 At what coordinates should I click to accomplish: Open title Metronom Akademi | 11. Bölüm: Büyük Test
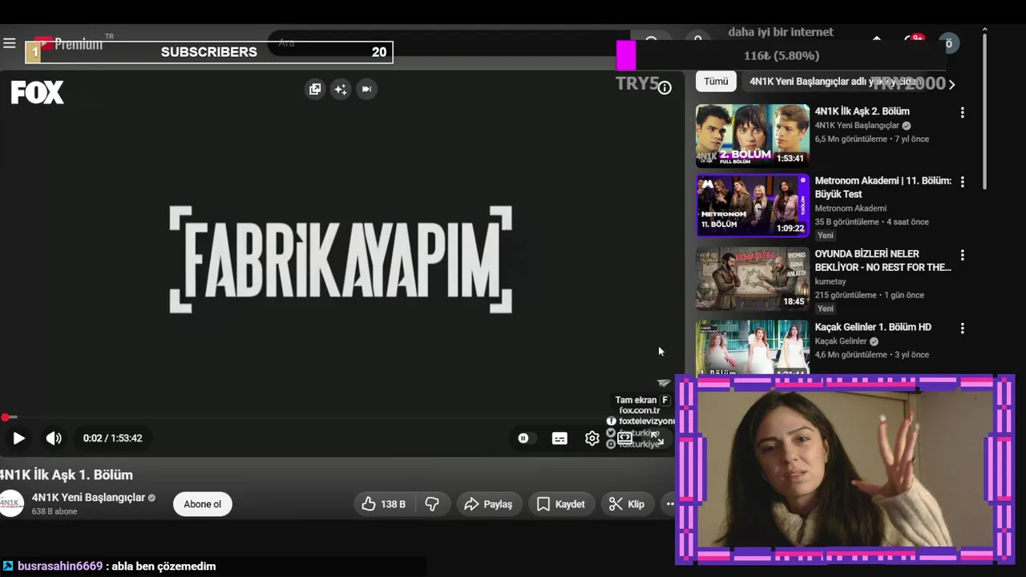click(x=883, y=188)
